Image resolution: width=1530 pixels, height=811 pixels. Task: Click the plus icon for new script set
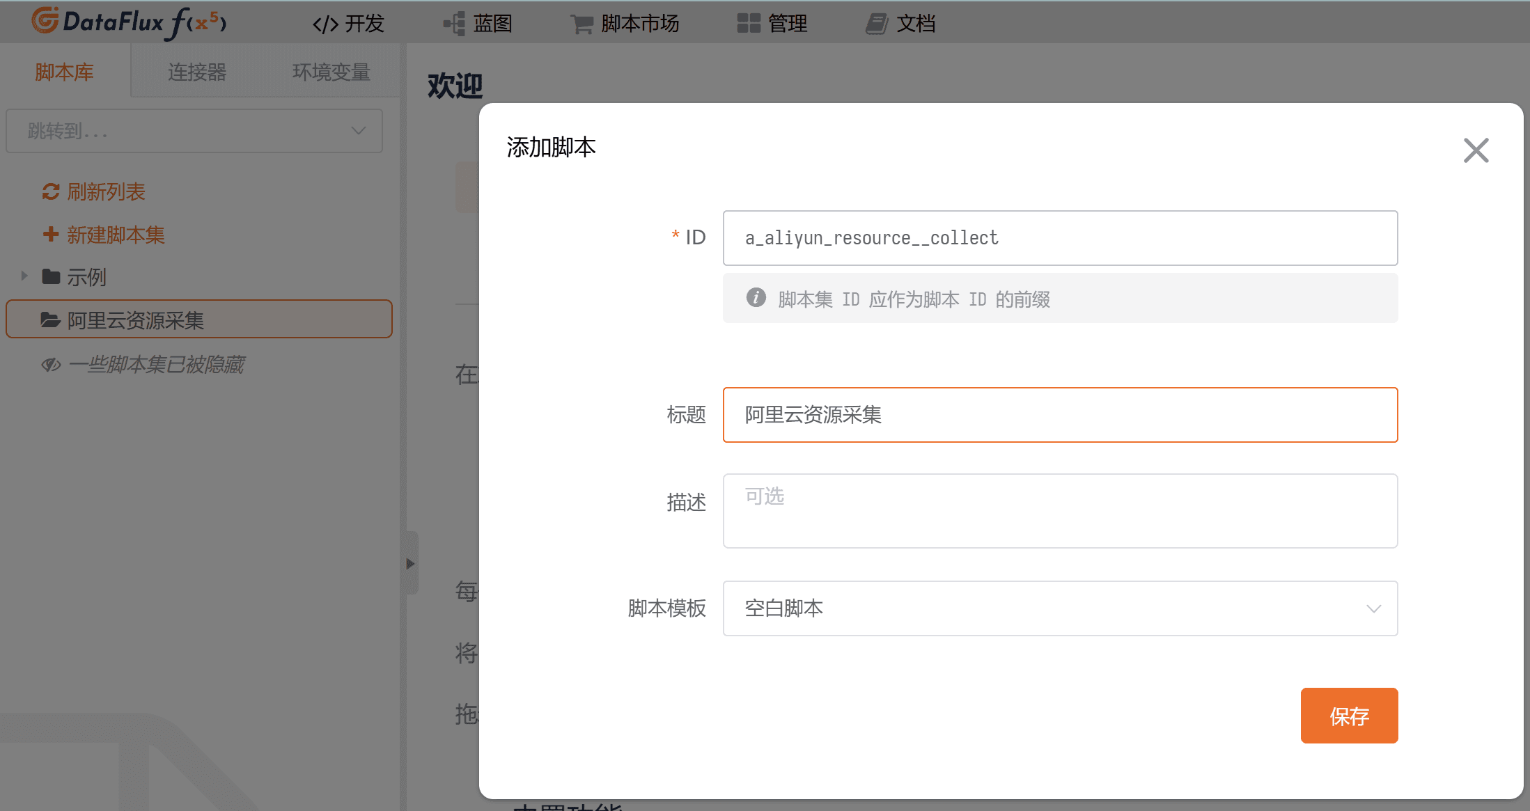coord(51,235)
